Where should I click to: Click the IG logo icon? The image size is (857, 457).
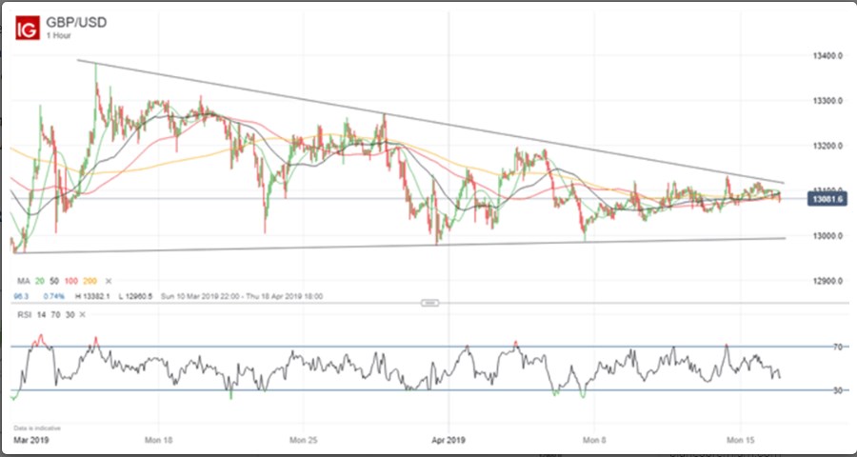[29, 28]
